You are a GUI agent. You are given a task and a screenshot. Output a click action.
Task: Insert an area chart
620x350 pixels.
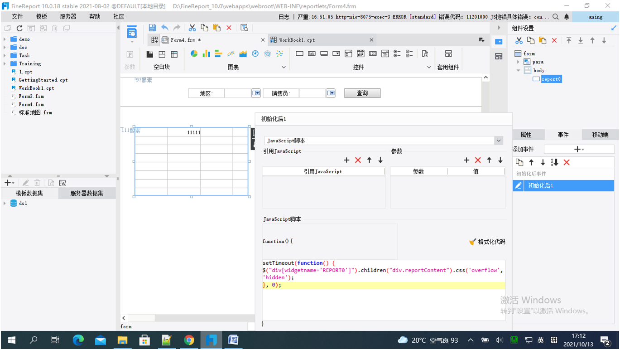pyautogui.click(x=243, y=53)
